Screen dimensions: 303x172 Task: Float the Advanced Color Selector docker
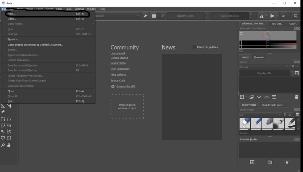[x=295, y=29]
